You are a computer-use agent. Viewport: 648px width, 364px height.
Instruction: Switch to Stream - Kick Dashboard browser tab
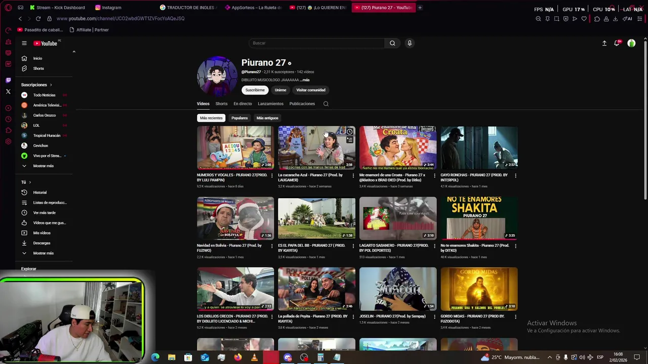click(x=57, y=8)
